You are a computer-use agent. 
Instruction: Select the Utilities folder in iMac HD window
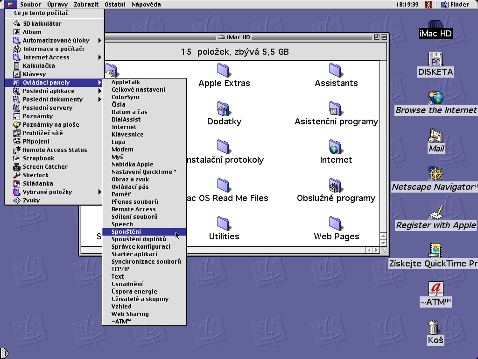click(224, 223)
